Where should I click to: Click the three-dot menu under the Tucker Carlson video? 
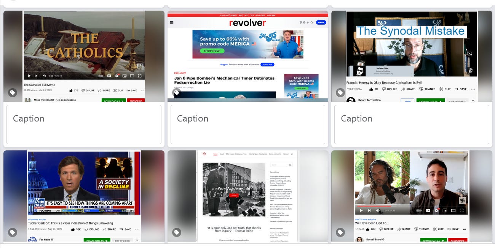(137, 229)
